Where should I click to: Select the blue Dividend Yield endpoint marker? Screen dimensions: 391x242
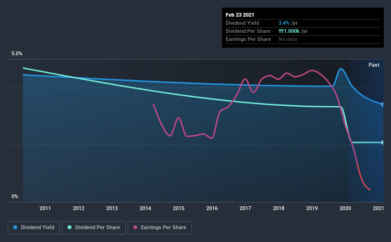(382, 104)
